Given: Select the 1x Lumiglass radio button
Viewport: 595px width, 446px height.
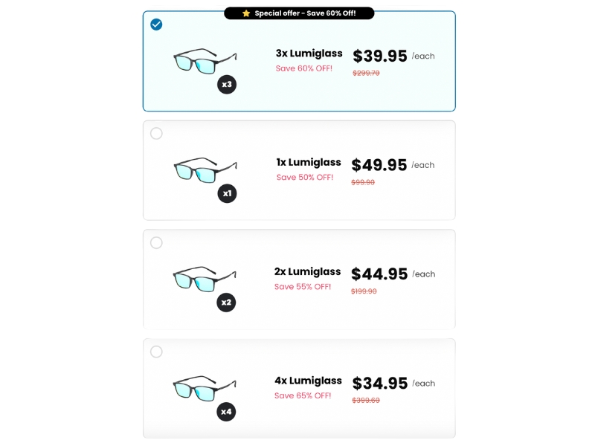Looking at the screenshot, I should (156, 134).
